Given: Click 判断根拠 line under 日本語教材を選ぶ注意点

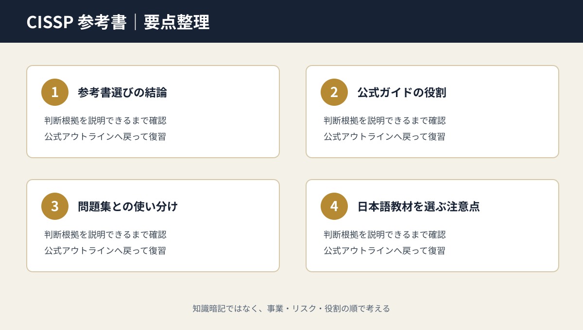Looking at the screenshot, I should pyautogui.click(x=385, y=234).
